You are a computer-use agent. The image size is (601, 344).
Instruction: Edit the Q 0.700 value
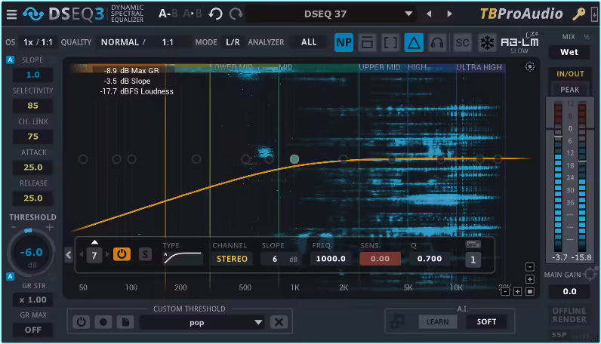coord(430,259)
